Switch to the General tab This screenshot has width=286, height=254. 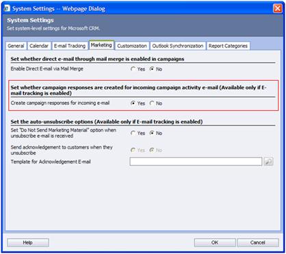(x=16, y=46)
